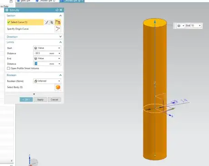This screenshot has width=209, height=166.
Task: Switch to the second model.prt tab
Action: point(46,1)
